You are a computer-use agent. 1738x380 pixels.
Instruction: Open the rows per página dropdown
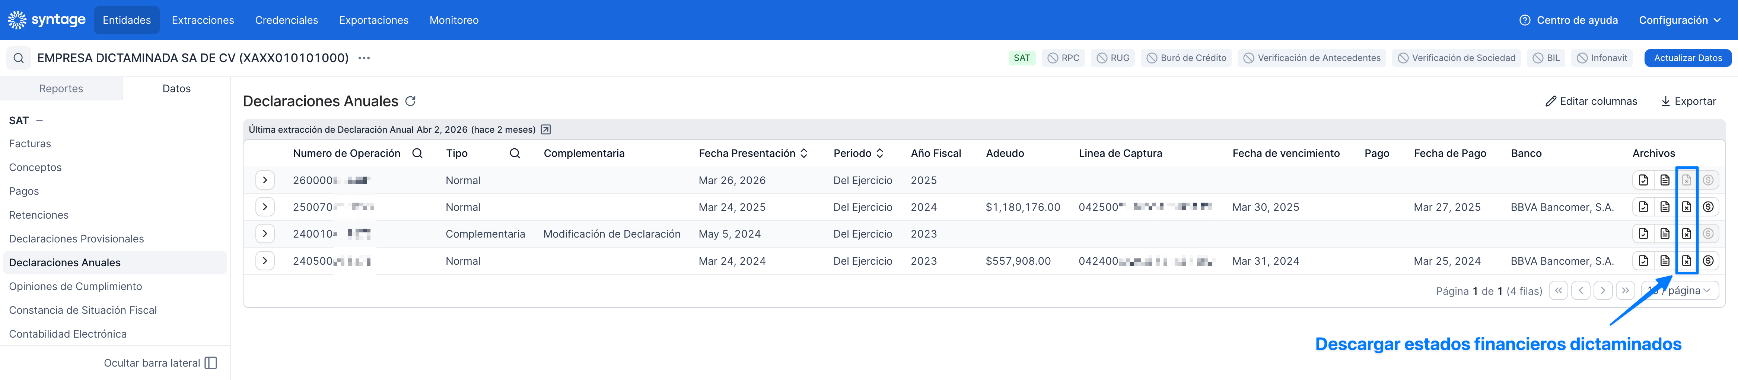pyautogui.click(x=1680, y=290)
